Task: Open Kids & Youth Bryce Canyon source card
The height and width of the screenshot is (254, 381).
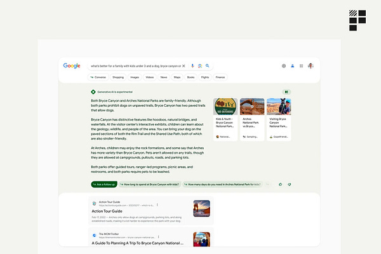Action: (225, 119)
